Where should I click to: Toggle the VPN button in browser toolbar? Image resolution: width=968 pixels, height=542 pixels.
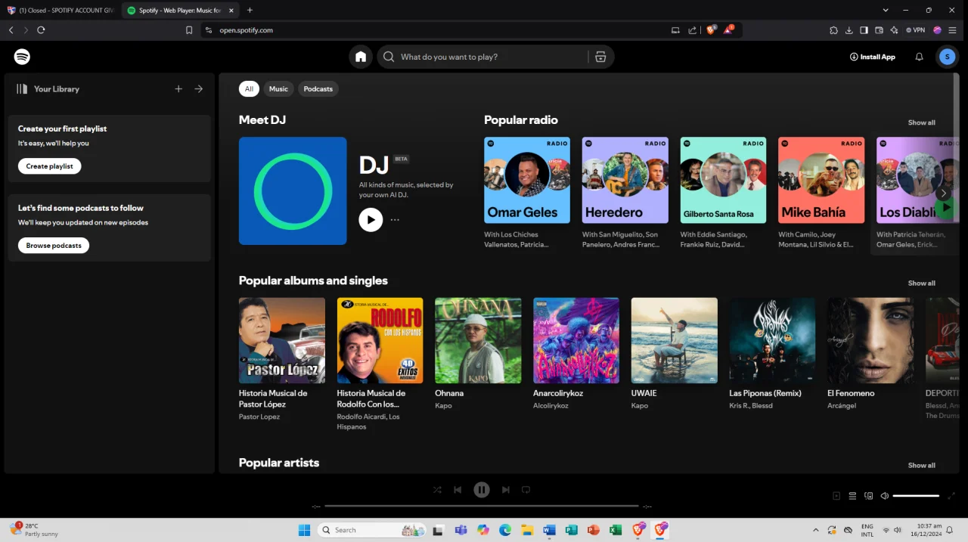click(x=916, y=30)
